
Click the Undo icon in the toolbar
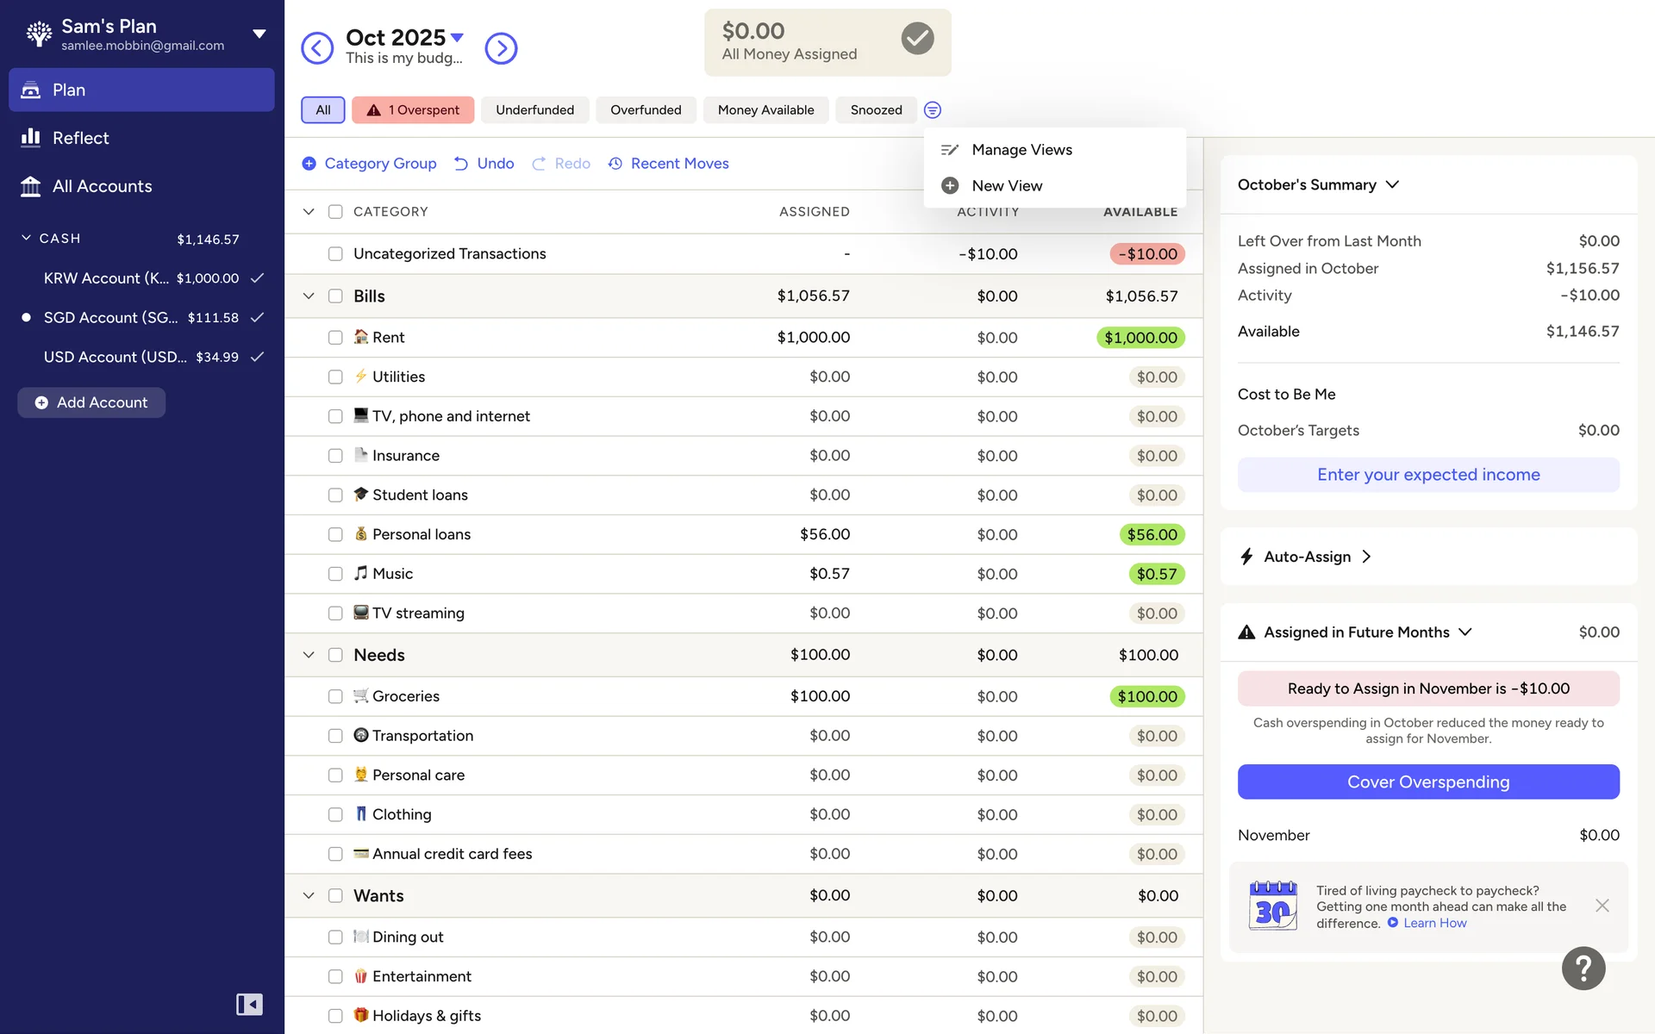pos(462,164)
